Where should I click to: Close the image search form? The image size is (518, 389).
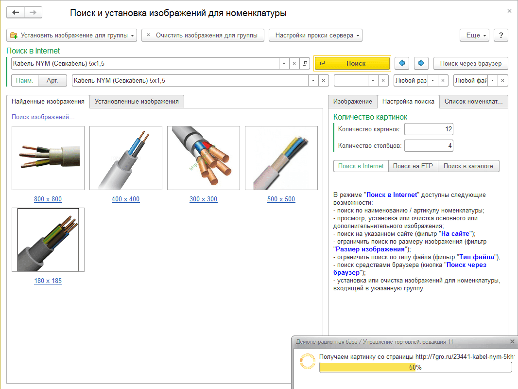tap(509, 11)
